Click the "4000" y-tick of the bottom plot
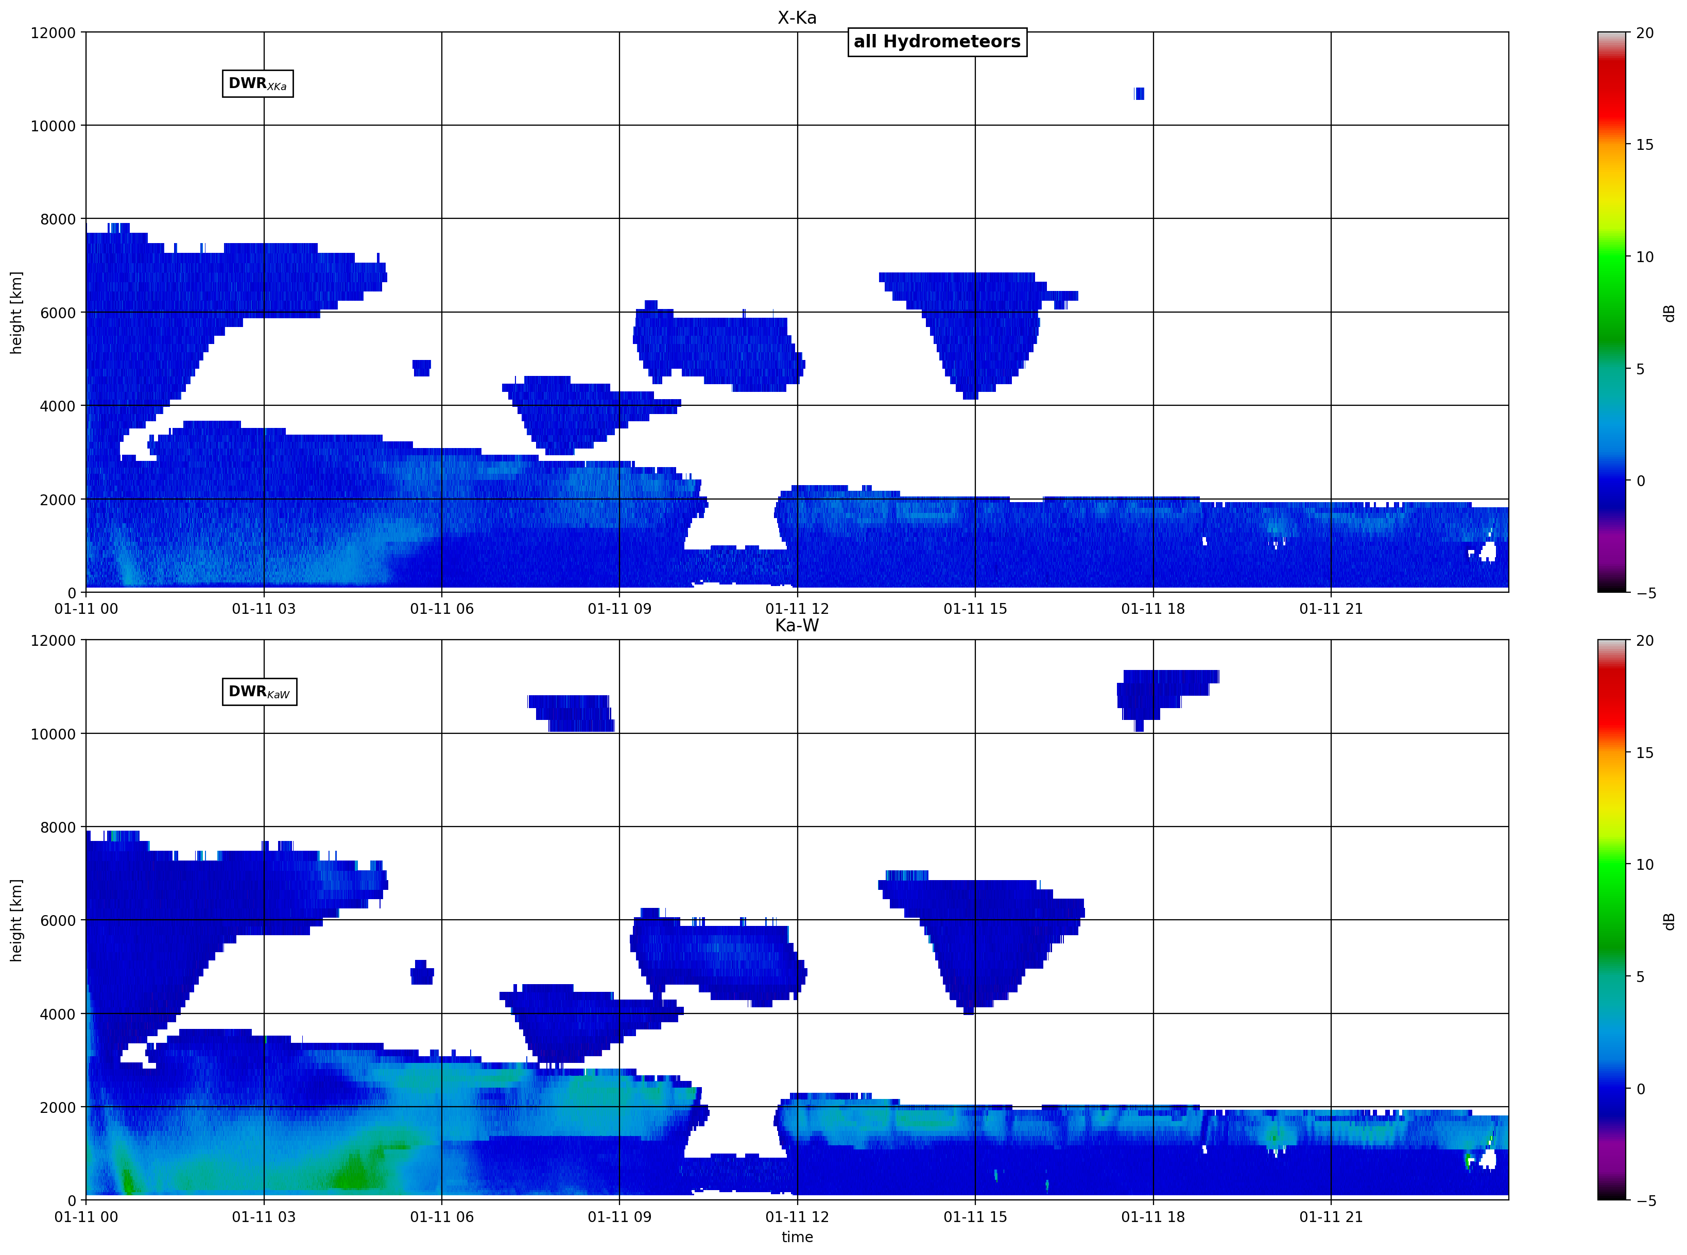The image size is (1687, 1255). point(58,1014)
